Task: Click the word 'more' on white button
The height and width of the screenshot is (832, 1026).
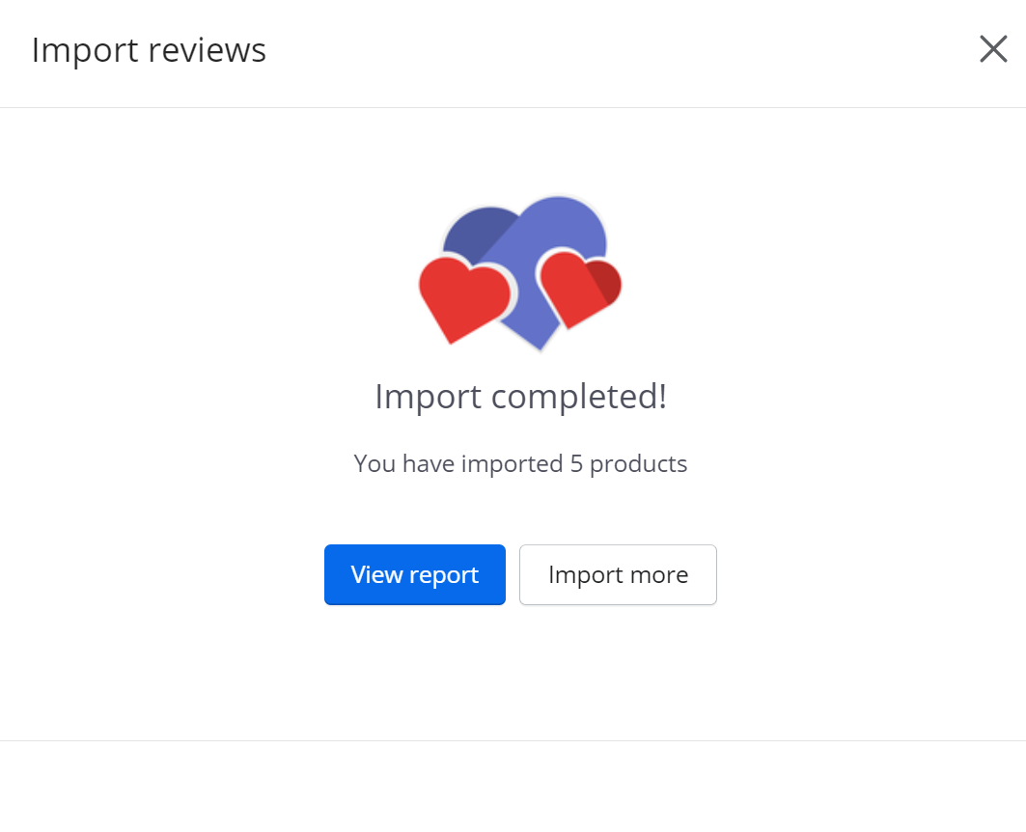Action: (x=659, y=575)
